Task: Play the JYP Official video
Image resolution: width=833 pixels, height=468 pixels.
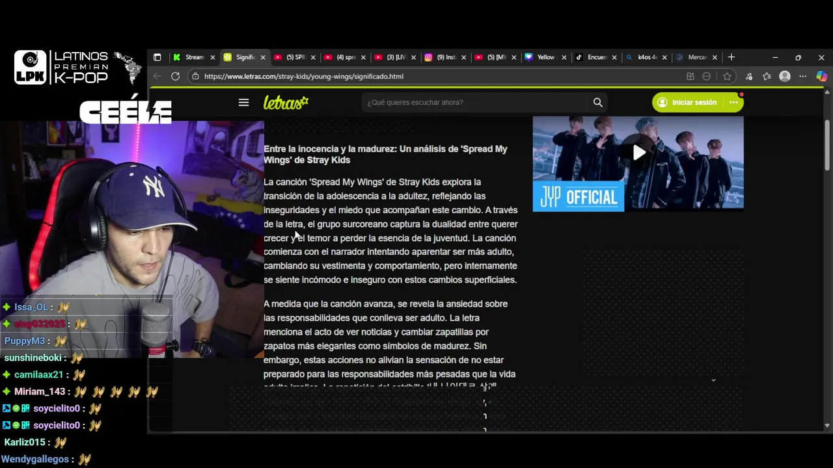Action: (x=639, y=152)
